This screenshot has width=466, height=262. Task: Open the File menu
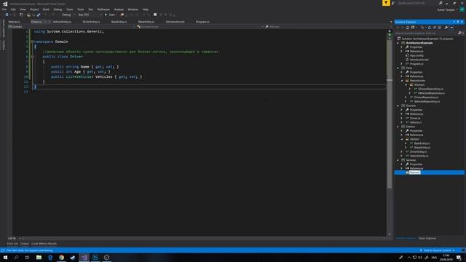coord(4,9)
